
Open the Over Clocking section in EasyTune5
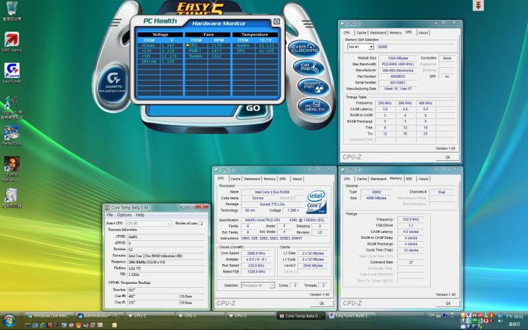coord(304,48)
